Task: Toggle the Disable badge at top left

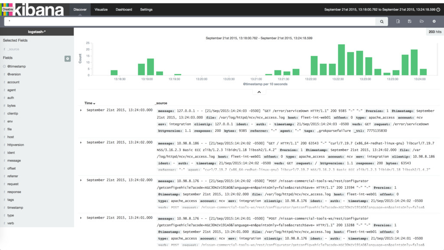Action: click(x=7, y=10)
